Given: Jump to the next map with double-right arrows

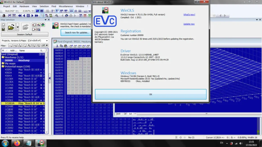Looking at the screenshot, I should [x=37, y=16].
